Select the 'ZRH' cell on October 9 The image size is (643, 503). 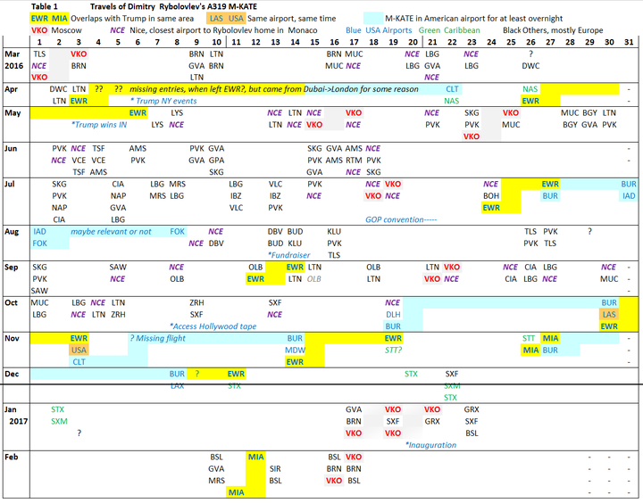point(196,302)
